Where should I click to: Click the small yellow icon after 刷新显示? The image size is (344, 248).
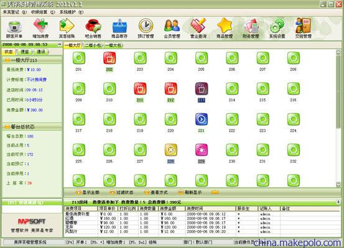pos(215,192)
